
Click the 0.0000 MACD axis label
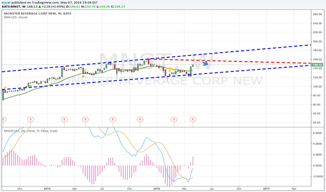pyautogui.click(x=318, y=165)
